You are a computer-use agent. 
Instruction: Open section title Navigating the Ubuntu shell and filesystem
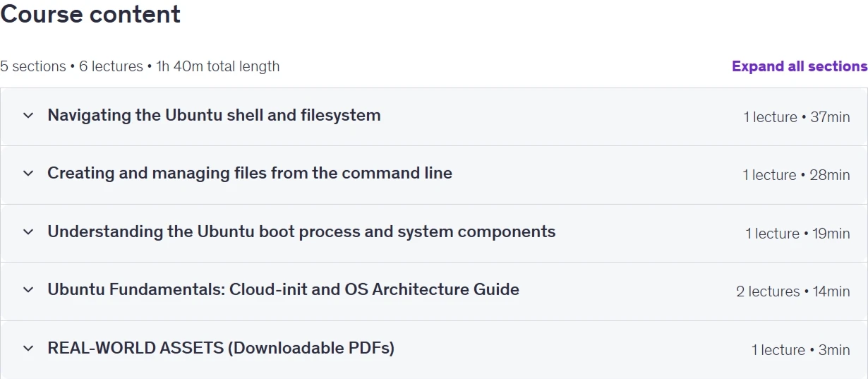(214, 115)
